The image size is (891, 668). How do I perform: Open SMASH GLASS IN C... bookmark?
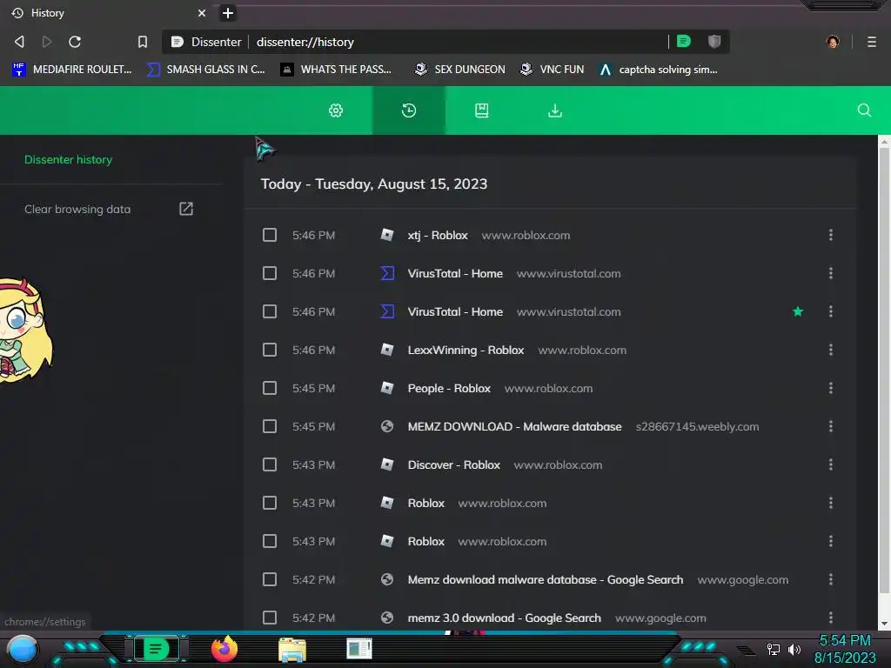tap(206, 70)
